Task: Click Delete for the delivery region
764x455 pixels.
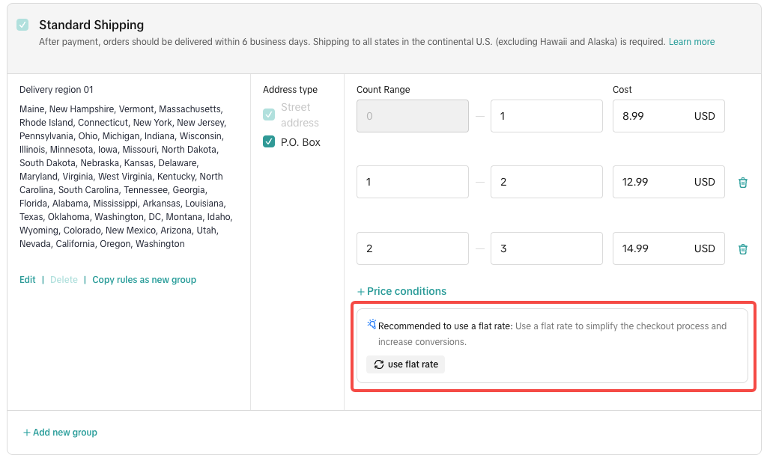Action: click(64, 280)
